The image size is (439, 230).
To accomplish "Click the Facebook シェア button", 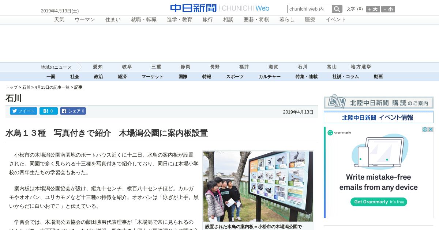I will [x=73, y=111].
